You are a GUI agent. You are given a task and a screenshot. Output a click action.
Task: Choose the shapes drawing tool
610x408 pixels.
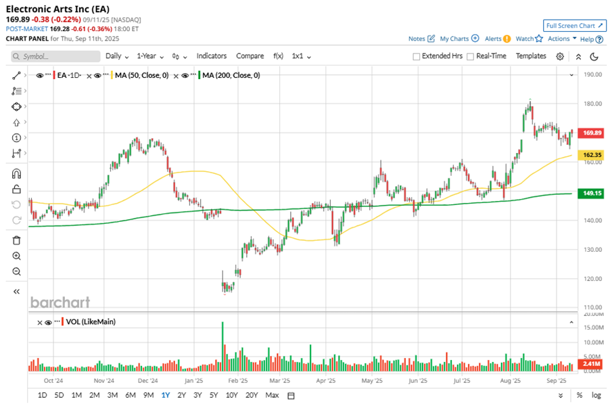point(16,107)
